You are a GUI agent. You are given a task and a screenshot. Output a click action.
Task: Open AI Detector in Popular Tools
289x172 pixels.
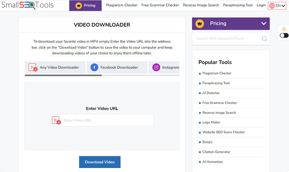click(x=211, y=93)
